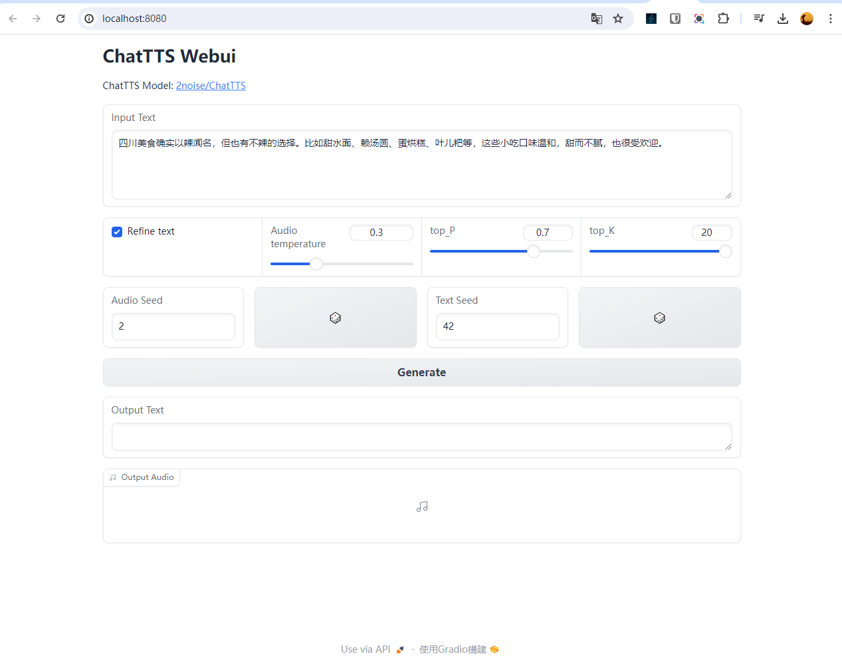This screenshot has height=666, width=842.
Task: Click the translate page icon
Action: pyautogui.click(x=597, y=19)
